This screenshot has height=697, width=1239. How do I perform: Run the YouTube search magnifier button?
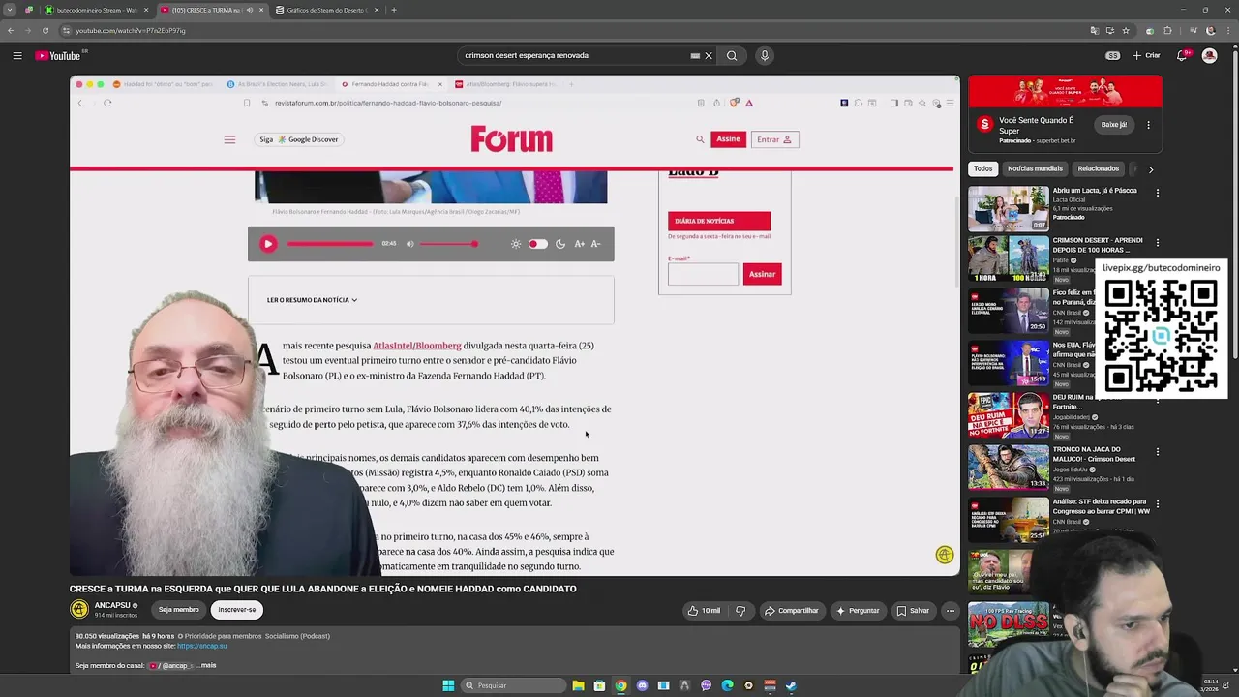coord(732,56)
